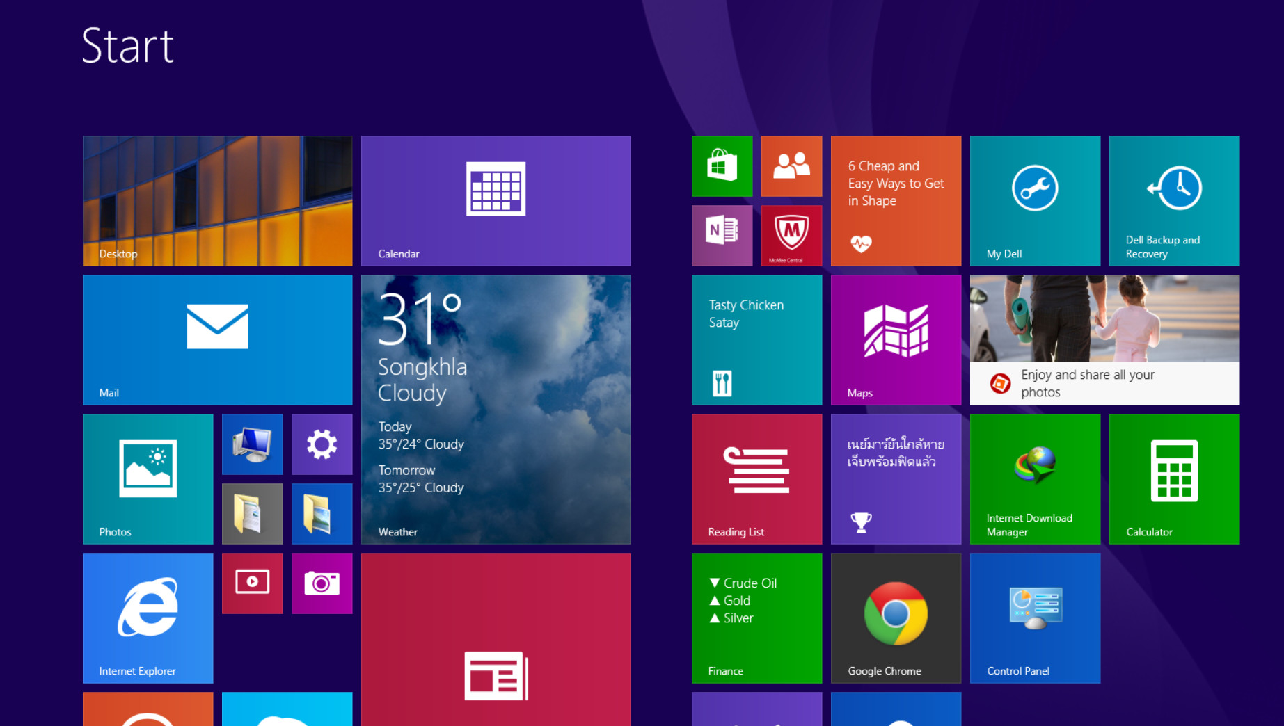The image size is (1284, 726).
Task: Open McAfee Central tile
Action: (x=791, y=235)
